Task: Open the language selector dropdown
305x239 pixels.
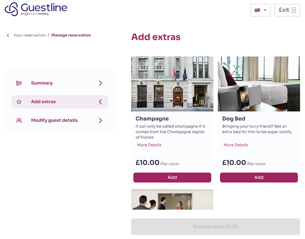Action: pyautogui.click(x=265, y=10)
